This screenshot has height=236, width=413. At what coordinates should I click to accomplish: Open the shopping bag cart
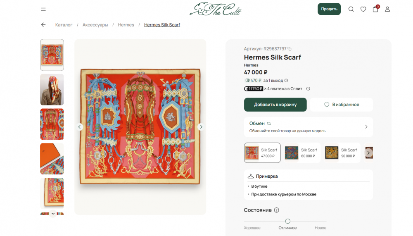[x=375, y=9]
